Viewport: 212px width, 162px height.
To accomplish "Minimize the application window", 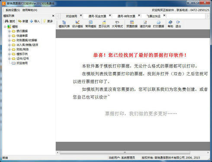I will tap(190, 3).
